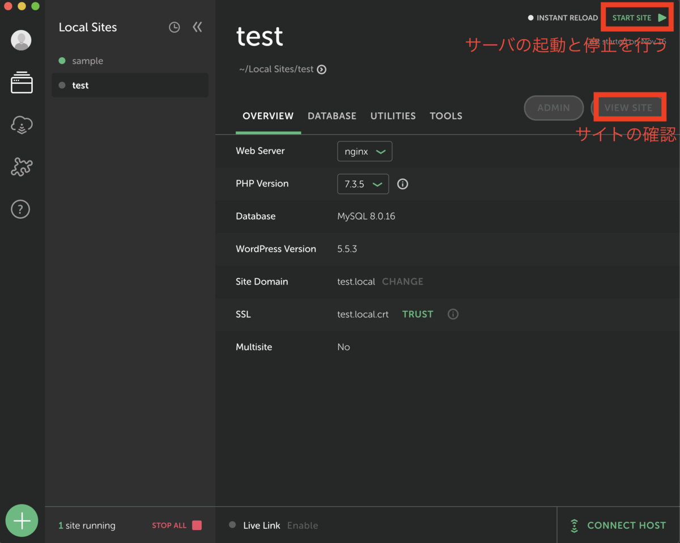Image resolution: width=680 pixels, height=543 pixels.
Task: Click the red Stop All square icon
Action: [197, 525]
